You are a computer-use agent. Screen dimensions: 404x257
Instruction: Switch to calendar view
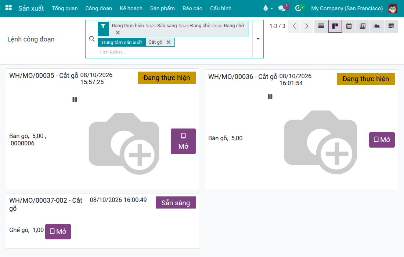349,26
